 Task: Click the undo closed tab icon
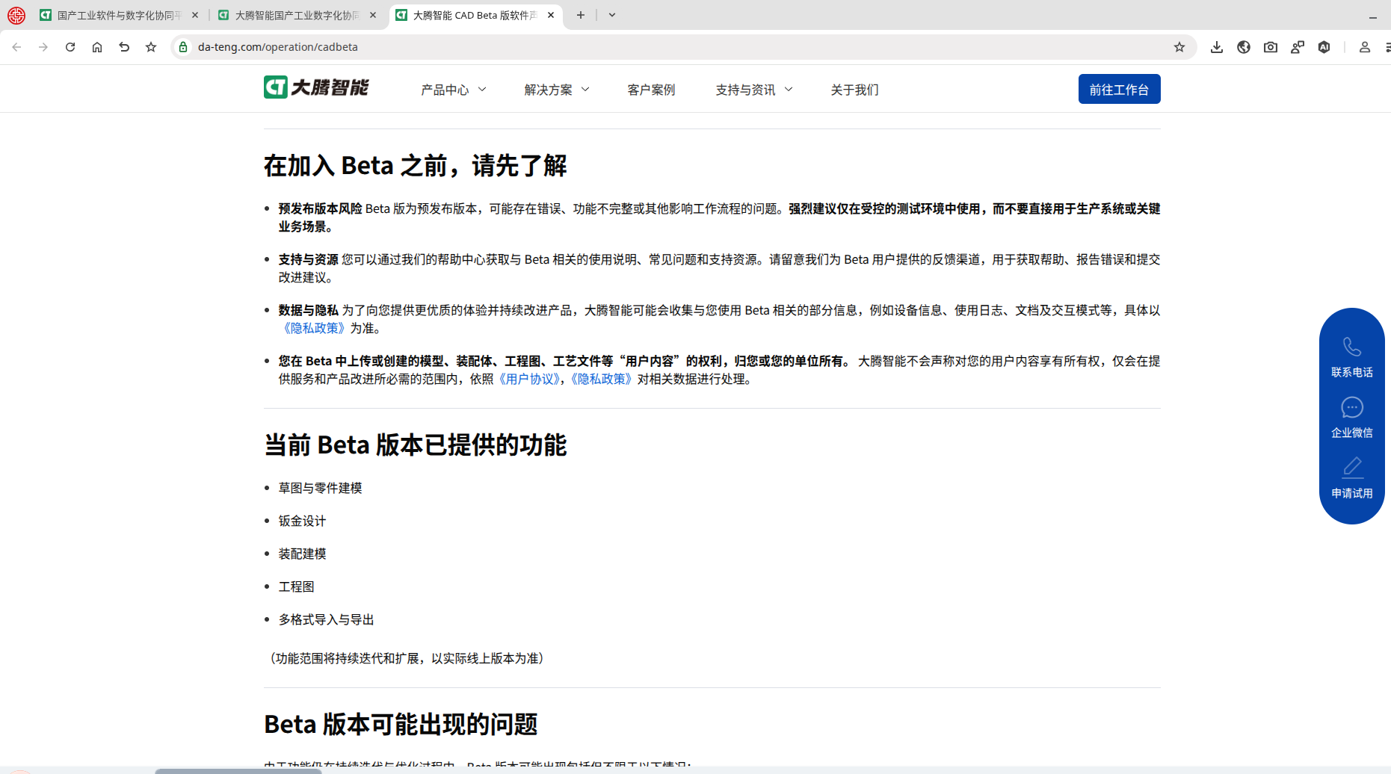[x=124, y=47]
